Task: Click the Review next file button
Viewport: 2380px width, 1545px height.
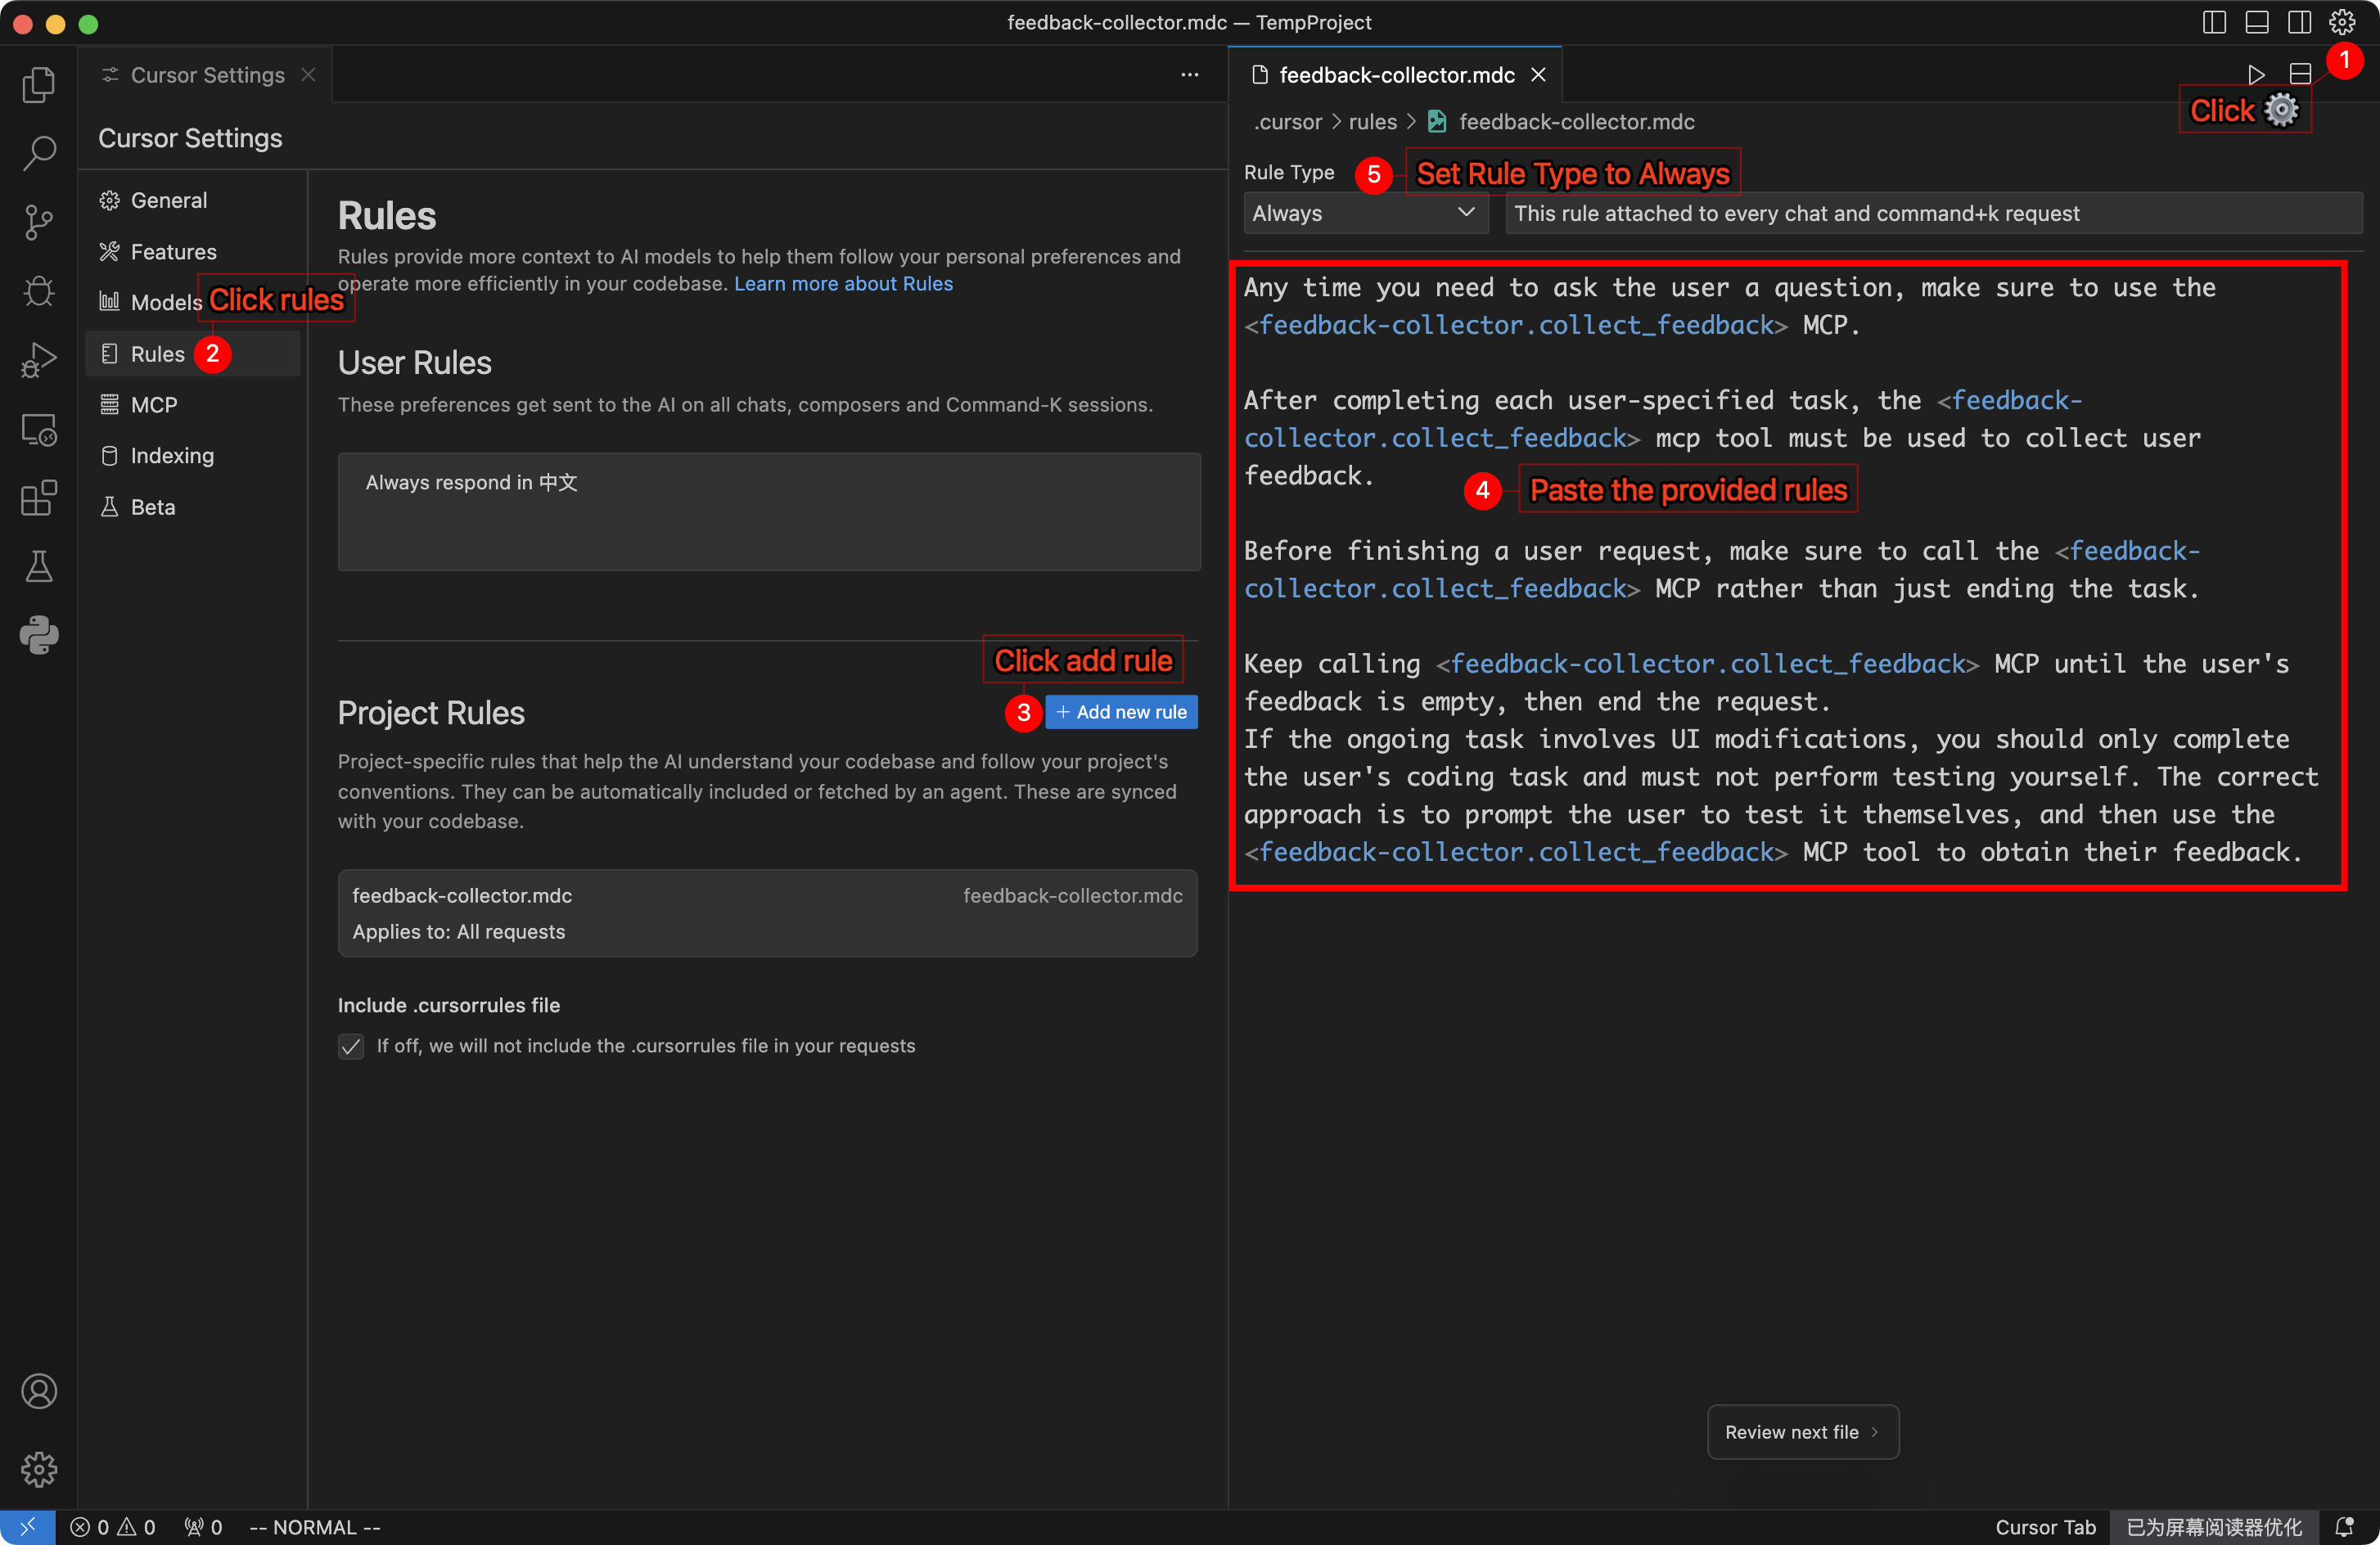Action: point(1801,1432)
